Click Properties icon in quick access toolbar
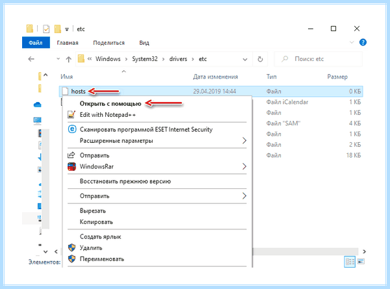Viewport: 390px width, 289px height. 46,29
